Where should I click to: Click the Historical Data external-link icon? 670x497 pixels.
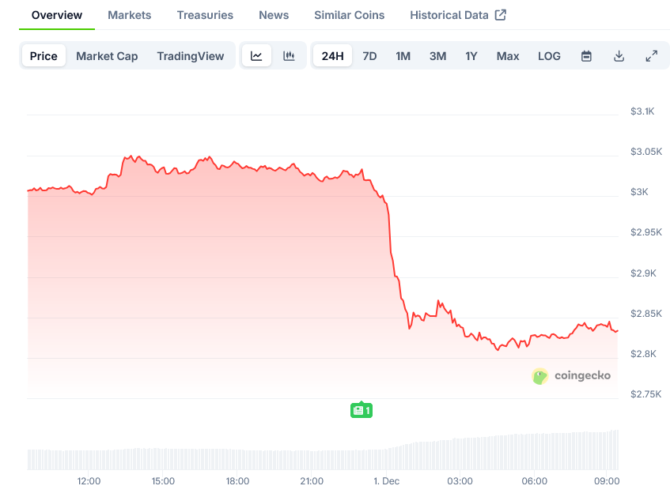[500, 13]
